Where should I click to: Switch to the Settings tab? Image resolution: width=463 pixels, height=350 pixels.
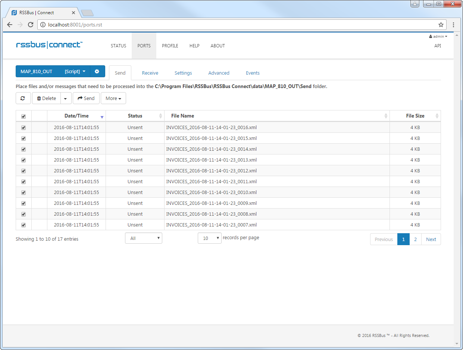pos(183,73)
